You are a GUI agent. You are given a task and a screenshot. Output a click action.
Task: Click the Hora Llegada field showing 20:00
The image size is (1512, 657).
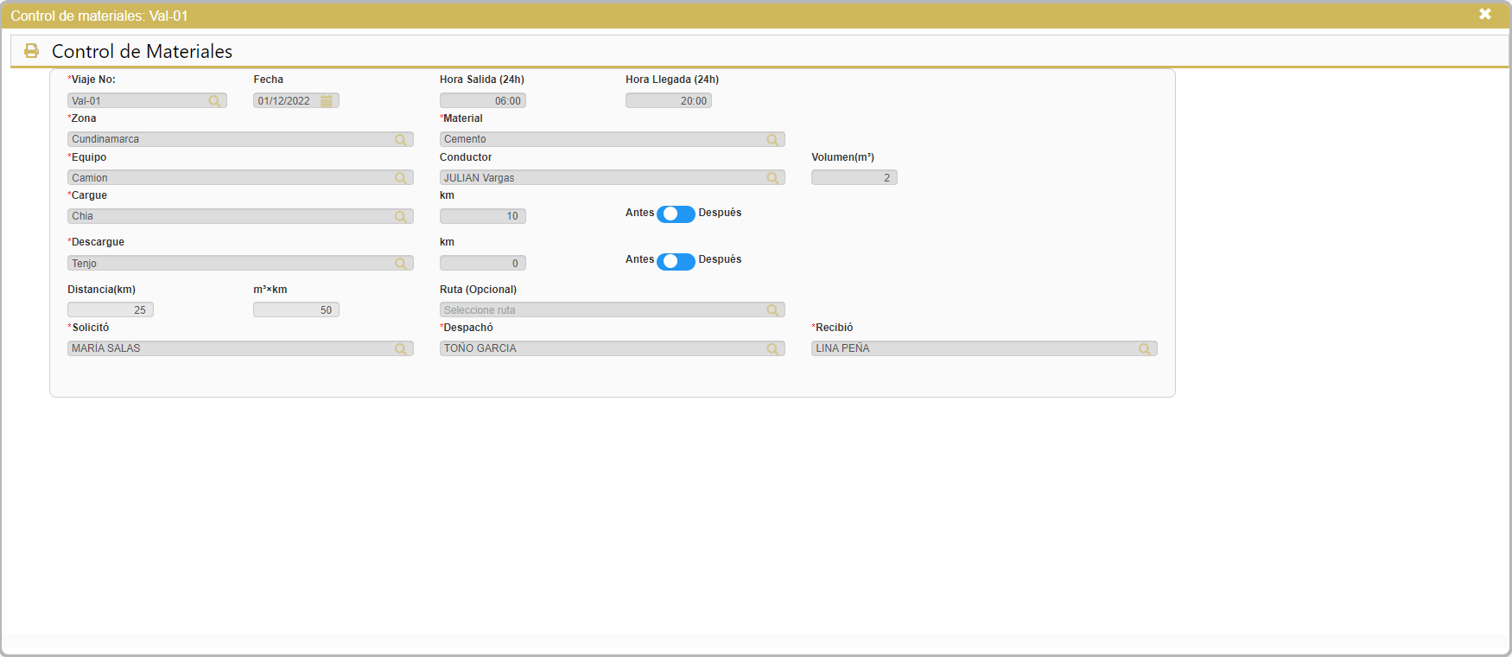[669, 101]
